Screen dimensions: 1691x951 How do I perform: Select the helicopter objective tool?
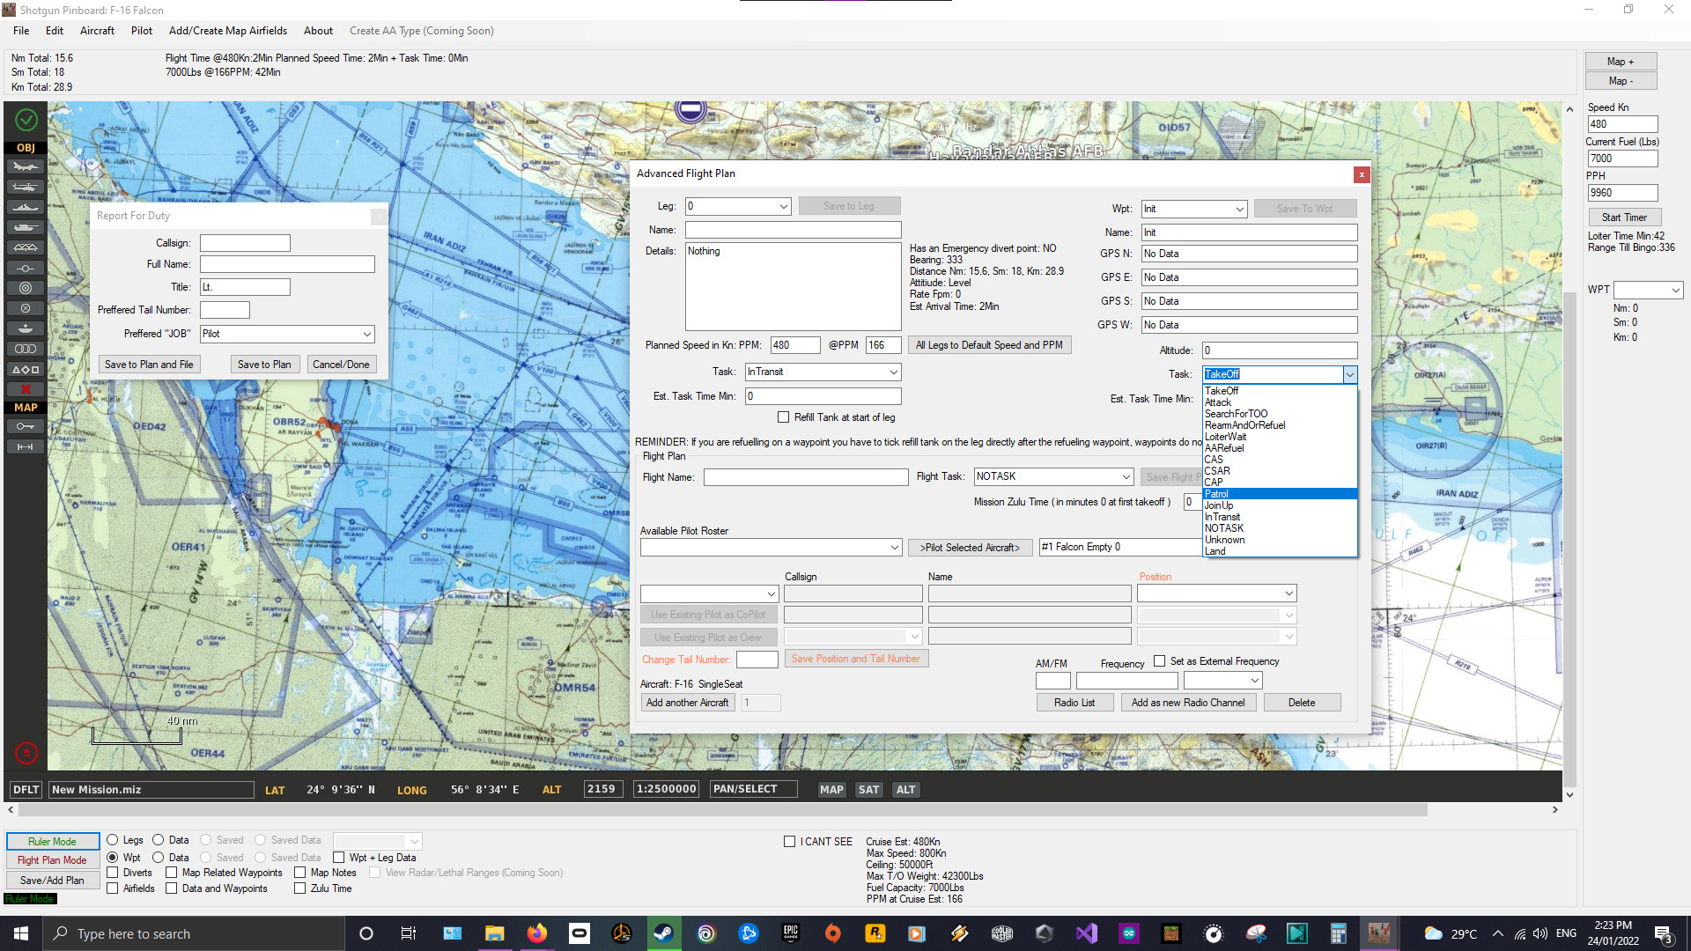[25, 187]
